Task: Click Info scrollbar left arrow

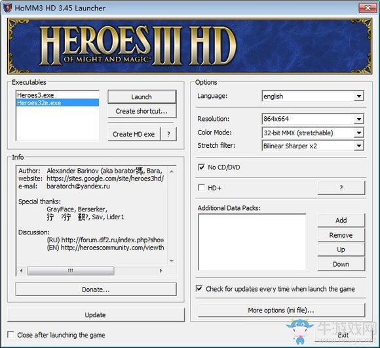Action: [x=22, y=271]
